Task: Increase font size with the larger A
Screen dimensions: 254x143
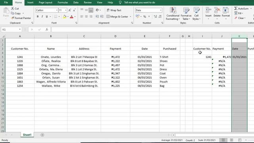Action: pyautogui.click(x=70, y=10)
